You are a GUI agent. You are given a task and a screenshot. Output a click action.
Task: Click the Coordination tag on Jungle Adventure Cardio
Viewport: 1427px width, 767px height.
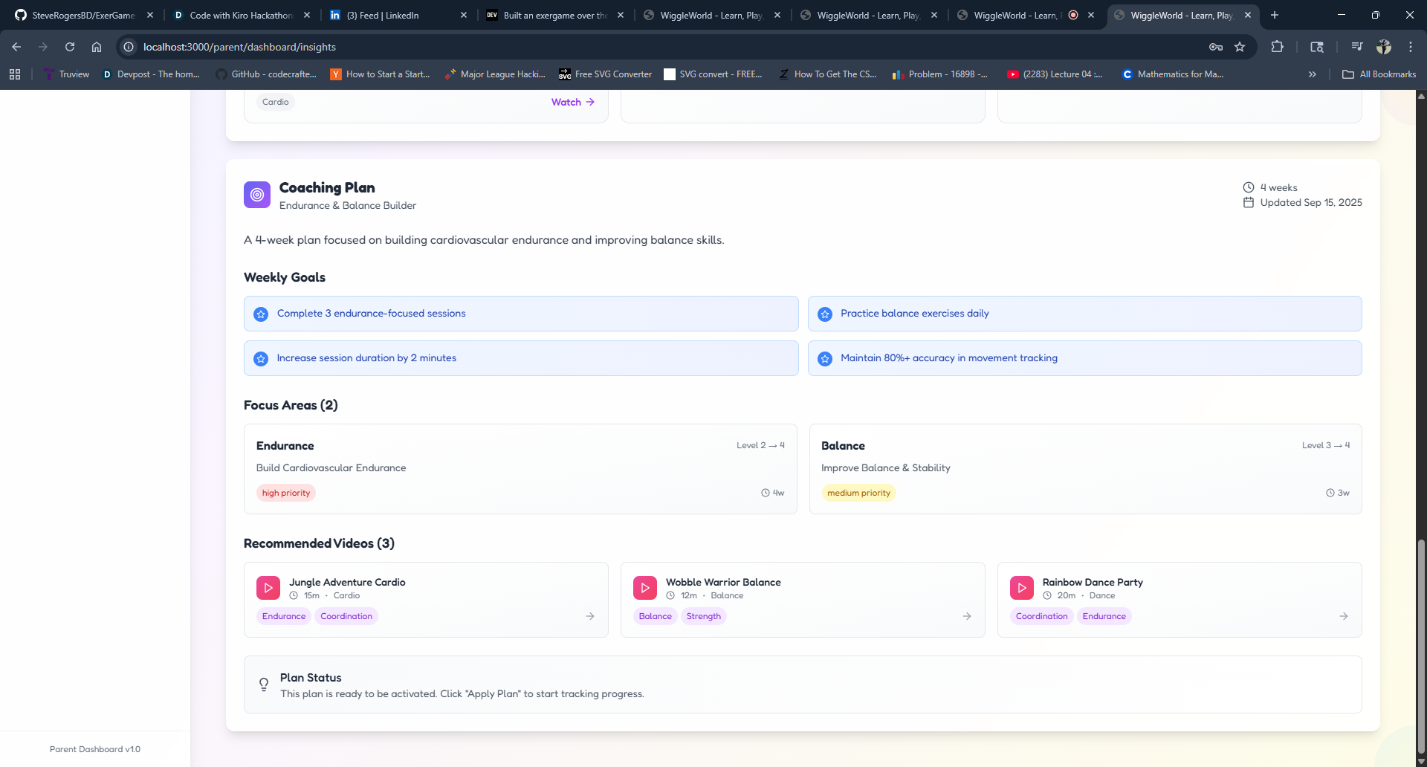pos(346,616)
